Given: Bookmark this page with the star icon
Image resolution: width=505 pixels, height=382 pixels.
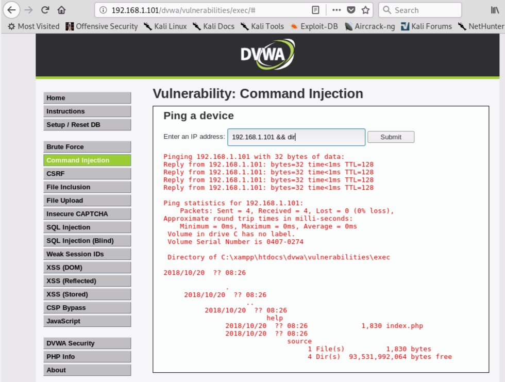Looking at the screenshot, I should (x=365, y=10).
